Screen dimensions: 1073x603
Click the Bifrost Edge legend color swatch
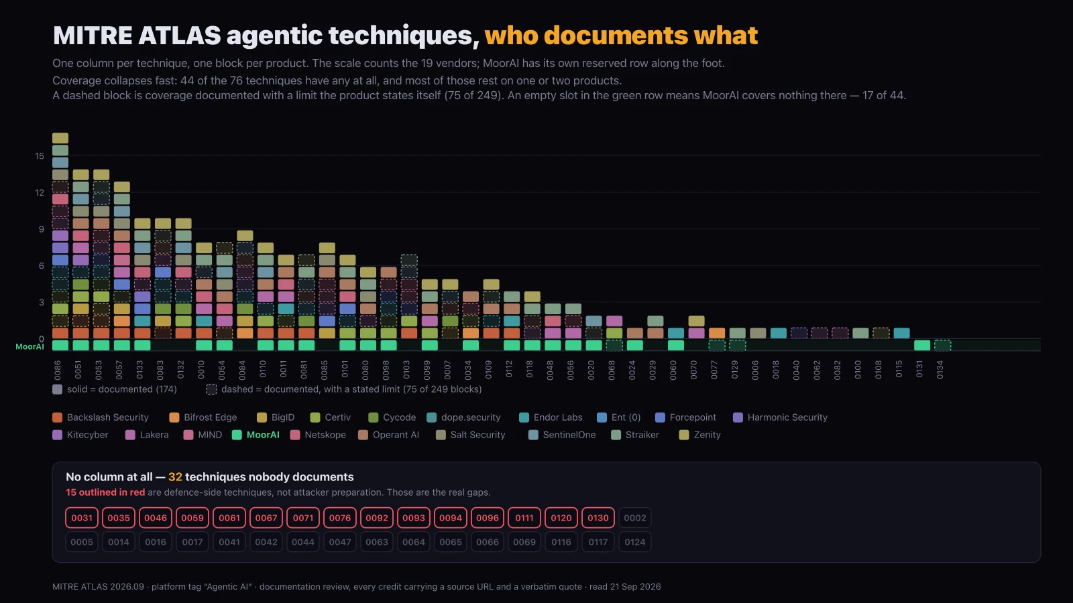point(174,417)
